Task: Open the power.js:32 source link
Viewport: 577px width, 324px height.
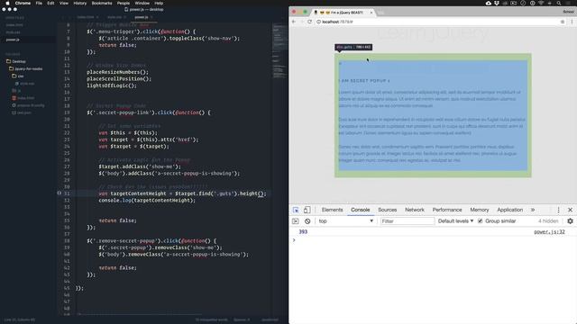Action: click(549, 232)
